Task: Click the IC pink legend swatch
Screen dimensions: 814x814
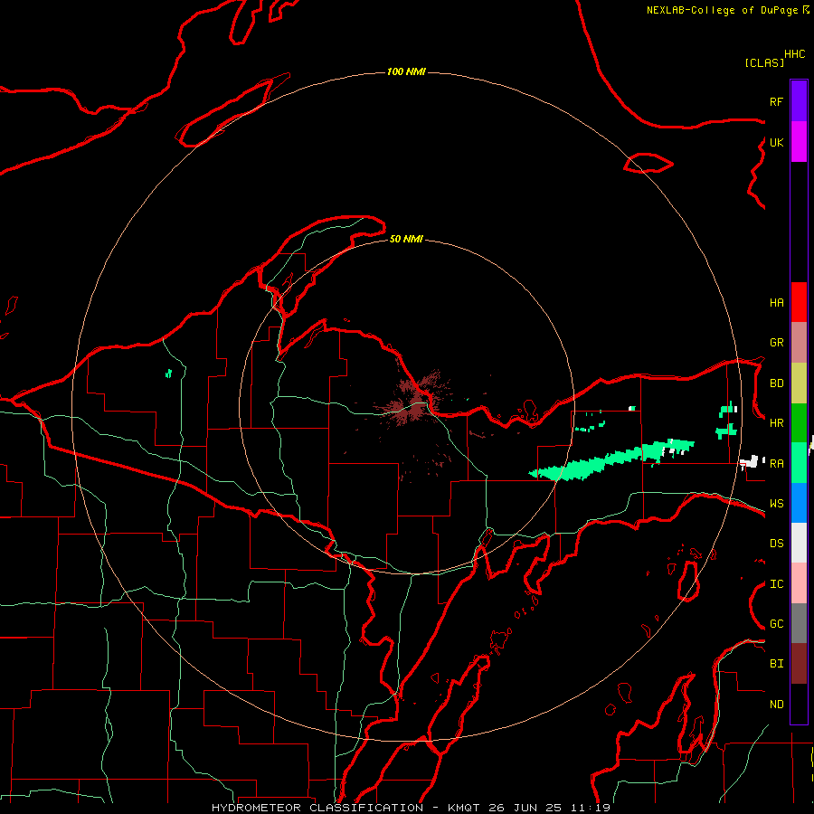Action: click(799, 583)
